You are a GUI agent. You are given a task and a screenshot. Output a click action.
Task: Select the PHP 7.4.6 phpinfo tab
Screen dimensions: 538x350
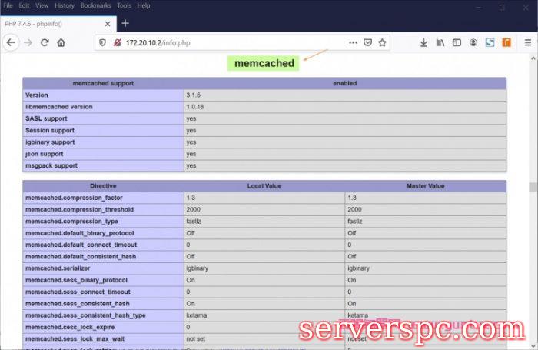[46, 23]
